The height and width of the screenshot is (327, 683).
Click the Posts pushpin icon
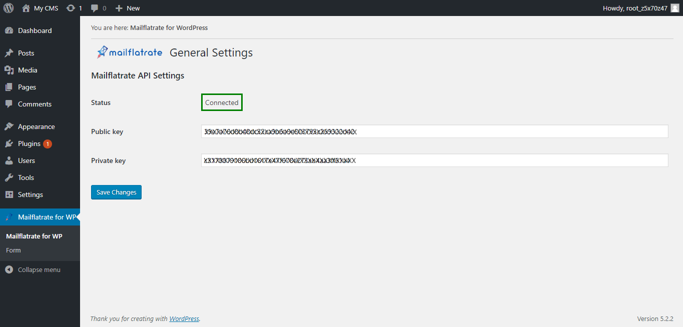click(x=9, y=53)
